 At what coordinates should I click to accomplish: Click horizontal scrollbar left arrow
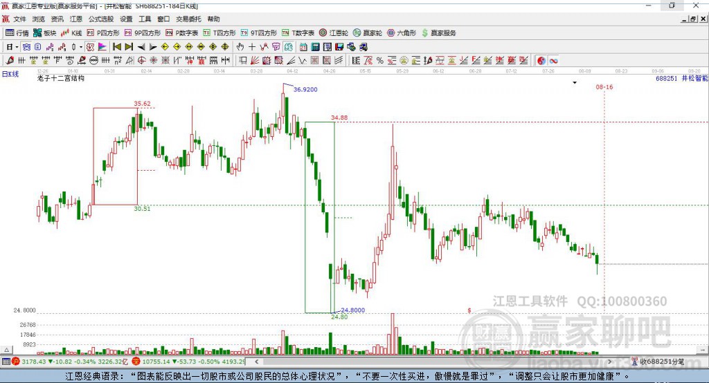click(256, 362)
